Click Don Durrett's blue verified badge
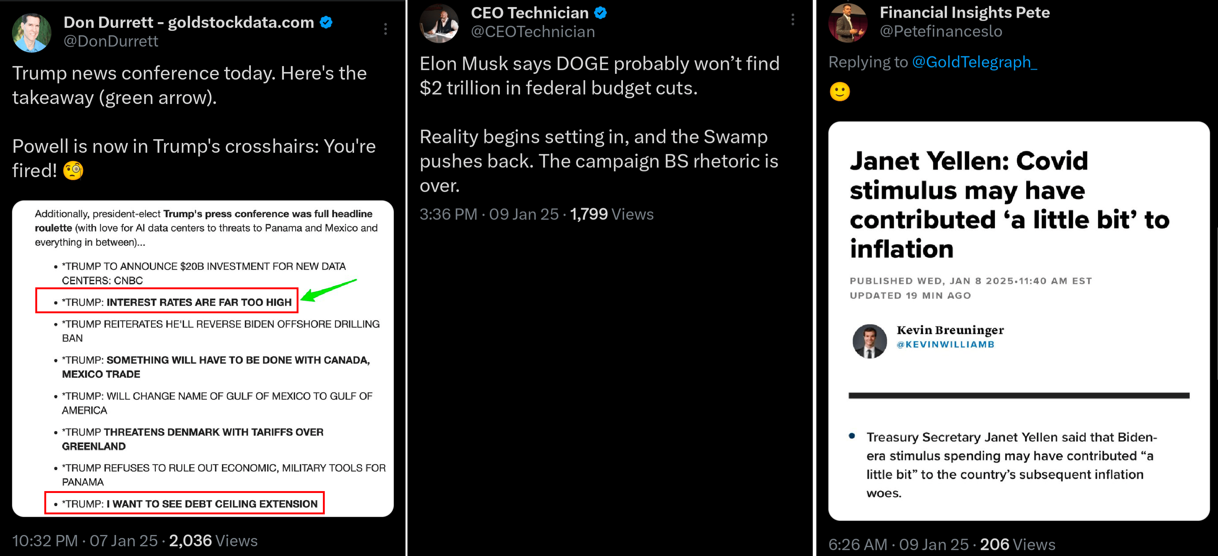Image resolution: width=1218 pixels, height=556 pixels. click(x=326, y=22)
